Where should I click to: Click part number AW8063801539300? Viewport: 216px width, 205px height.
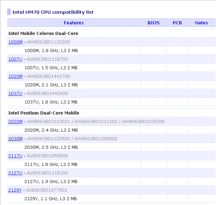coord(143,122)
